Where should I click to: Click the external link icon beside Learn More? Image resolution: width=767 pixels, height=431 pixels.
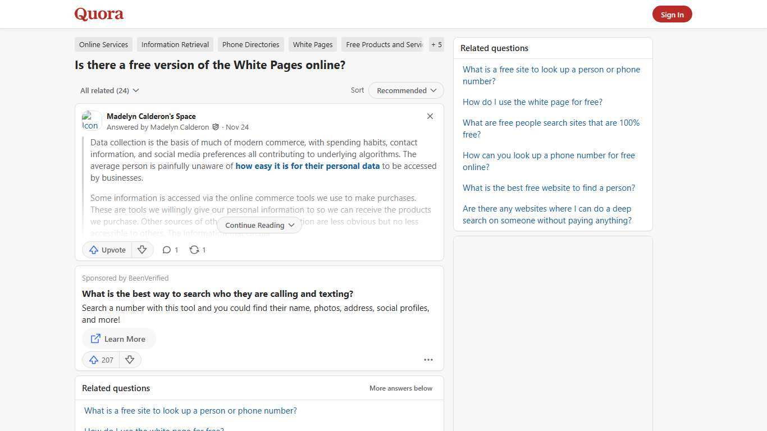coord(95,338)
